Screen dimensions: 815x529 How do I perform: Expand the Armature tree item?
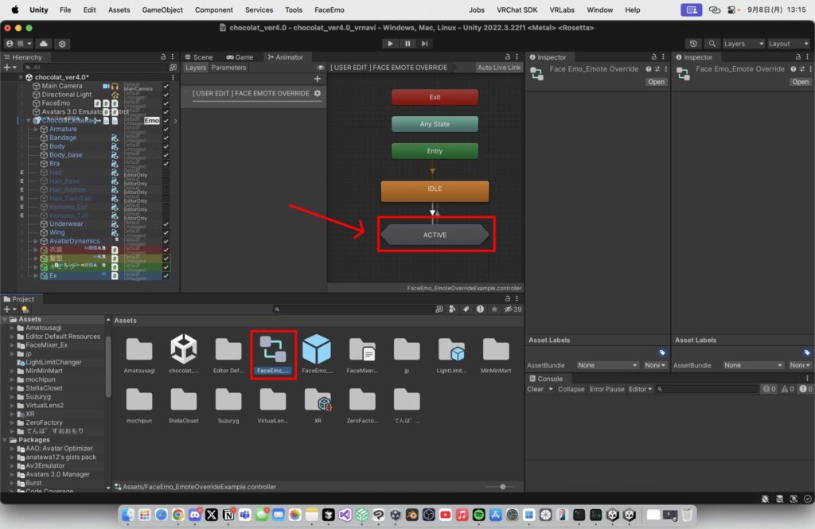(36, 129)
